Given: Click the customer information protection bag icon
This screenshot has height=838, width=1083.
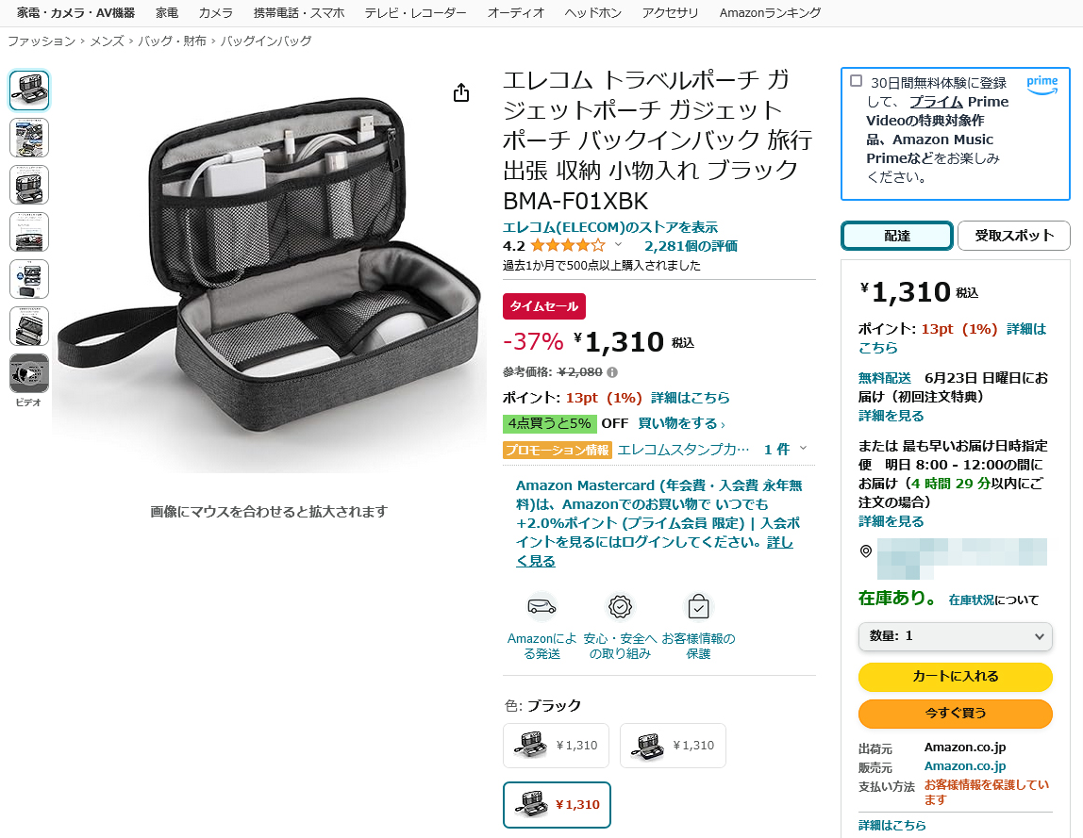Looking at the screenshot, I should tap(698, 607).
